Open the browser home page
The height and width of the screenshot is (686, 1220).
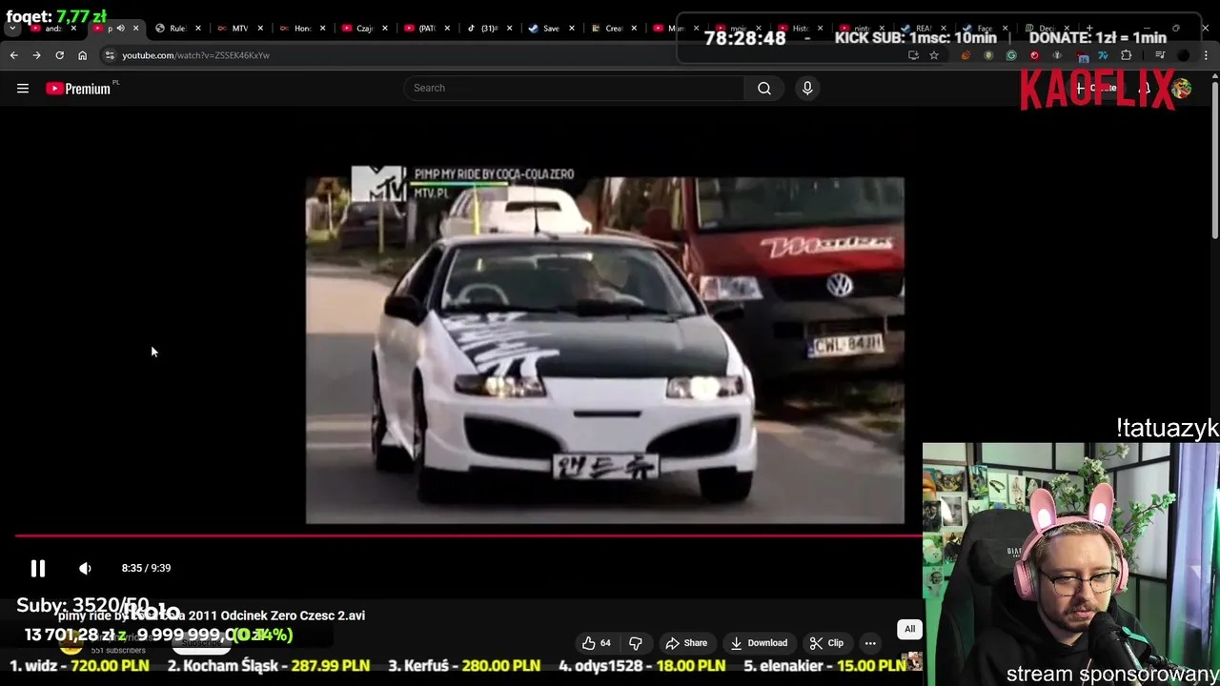(x=82, y=55)
